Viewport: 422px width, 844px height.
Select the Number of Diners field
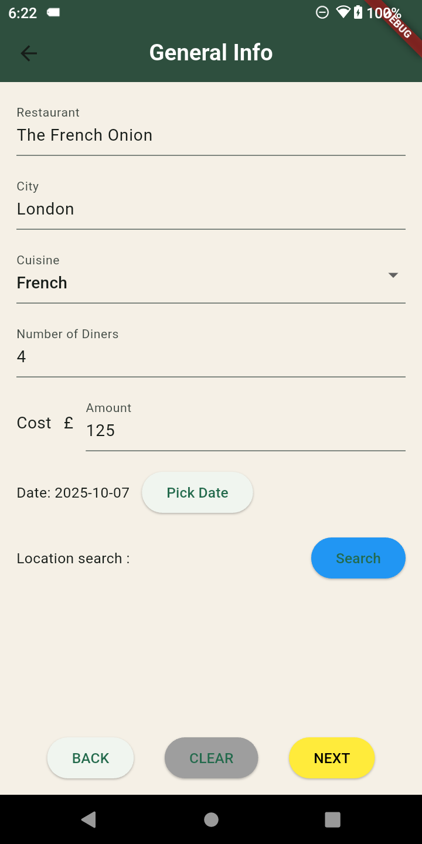click(211, 356)
